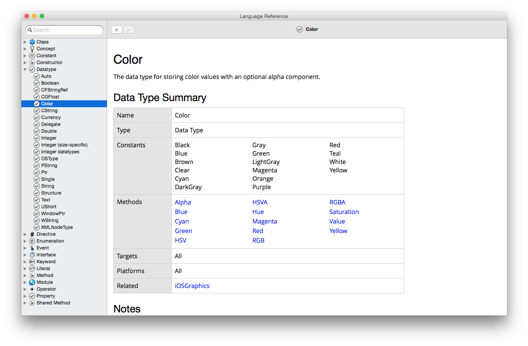
Task: Click the Enumeration icon in sidebar
Action: click(x=32, y=241)
